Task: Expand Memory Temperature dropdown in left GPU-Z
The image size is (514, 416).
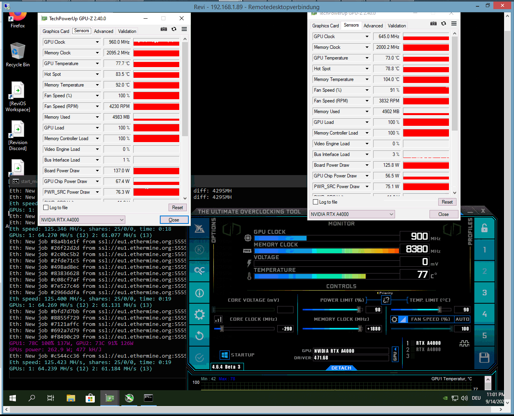Action: [97, 85]
